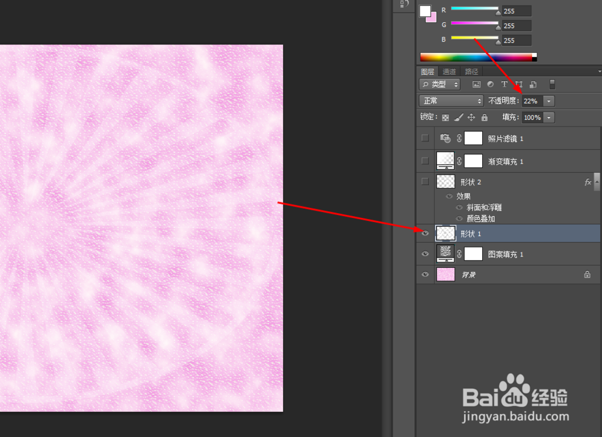Select the 图案填充 1 layer mask thumbnail
602x437 pixels.
473,254
